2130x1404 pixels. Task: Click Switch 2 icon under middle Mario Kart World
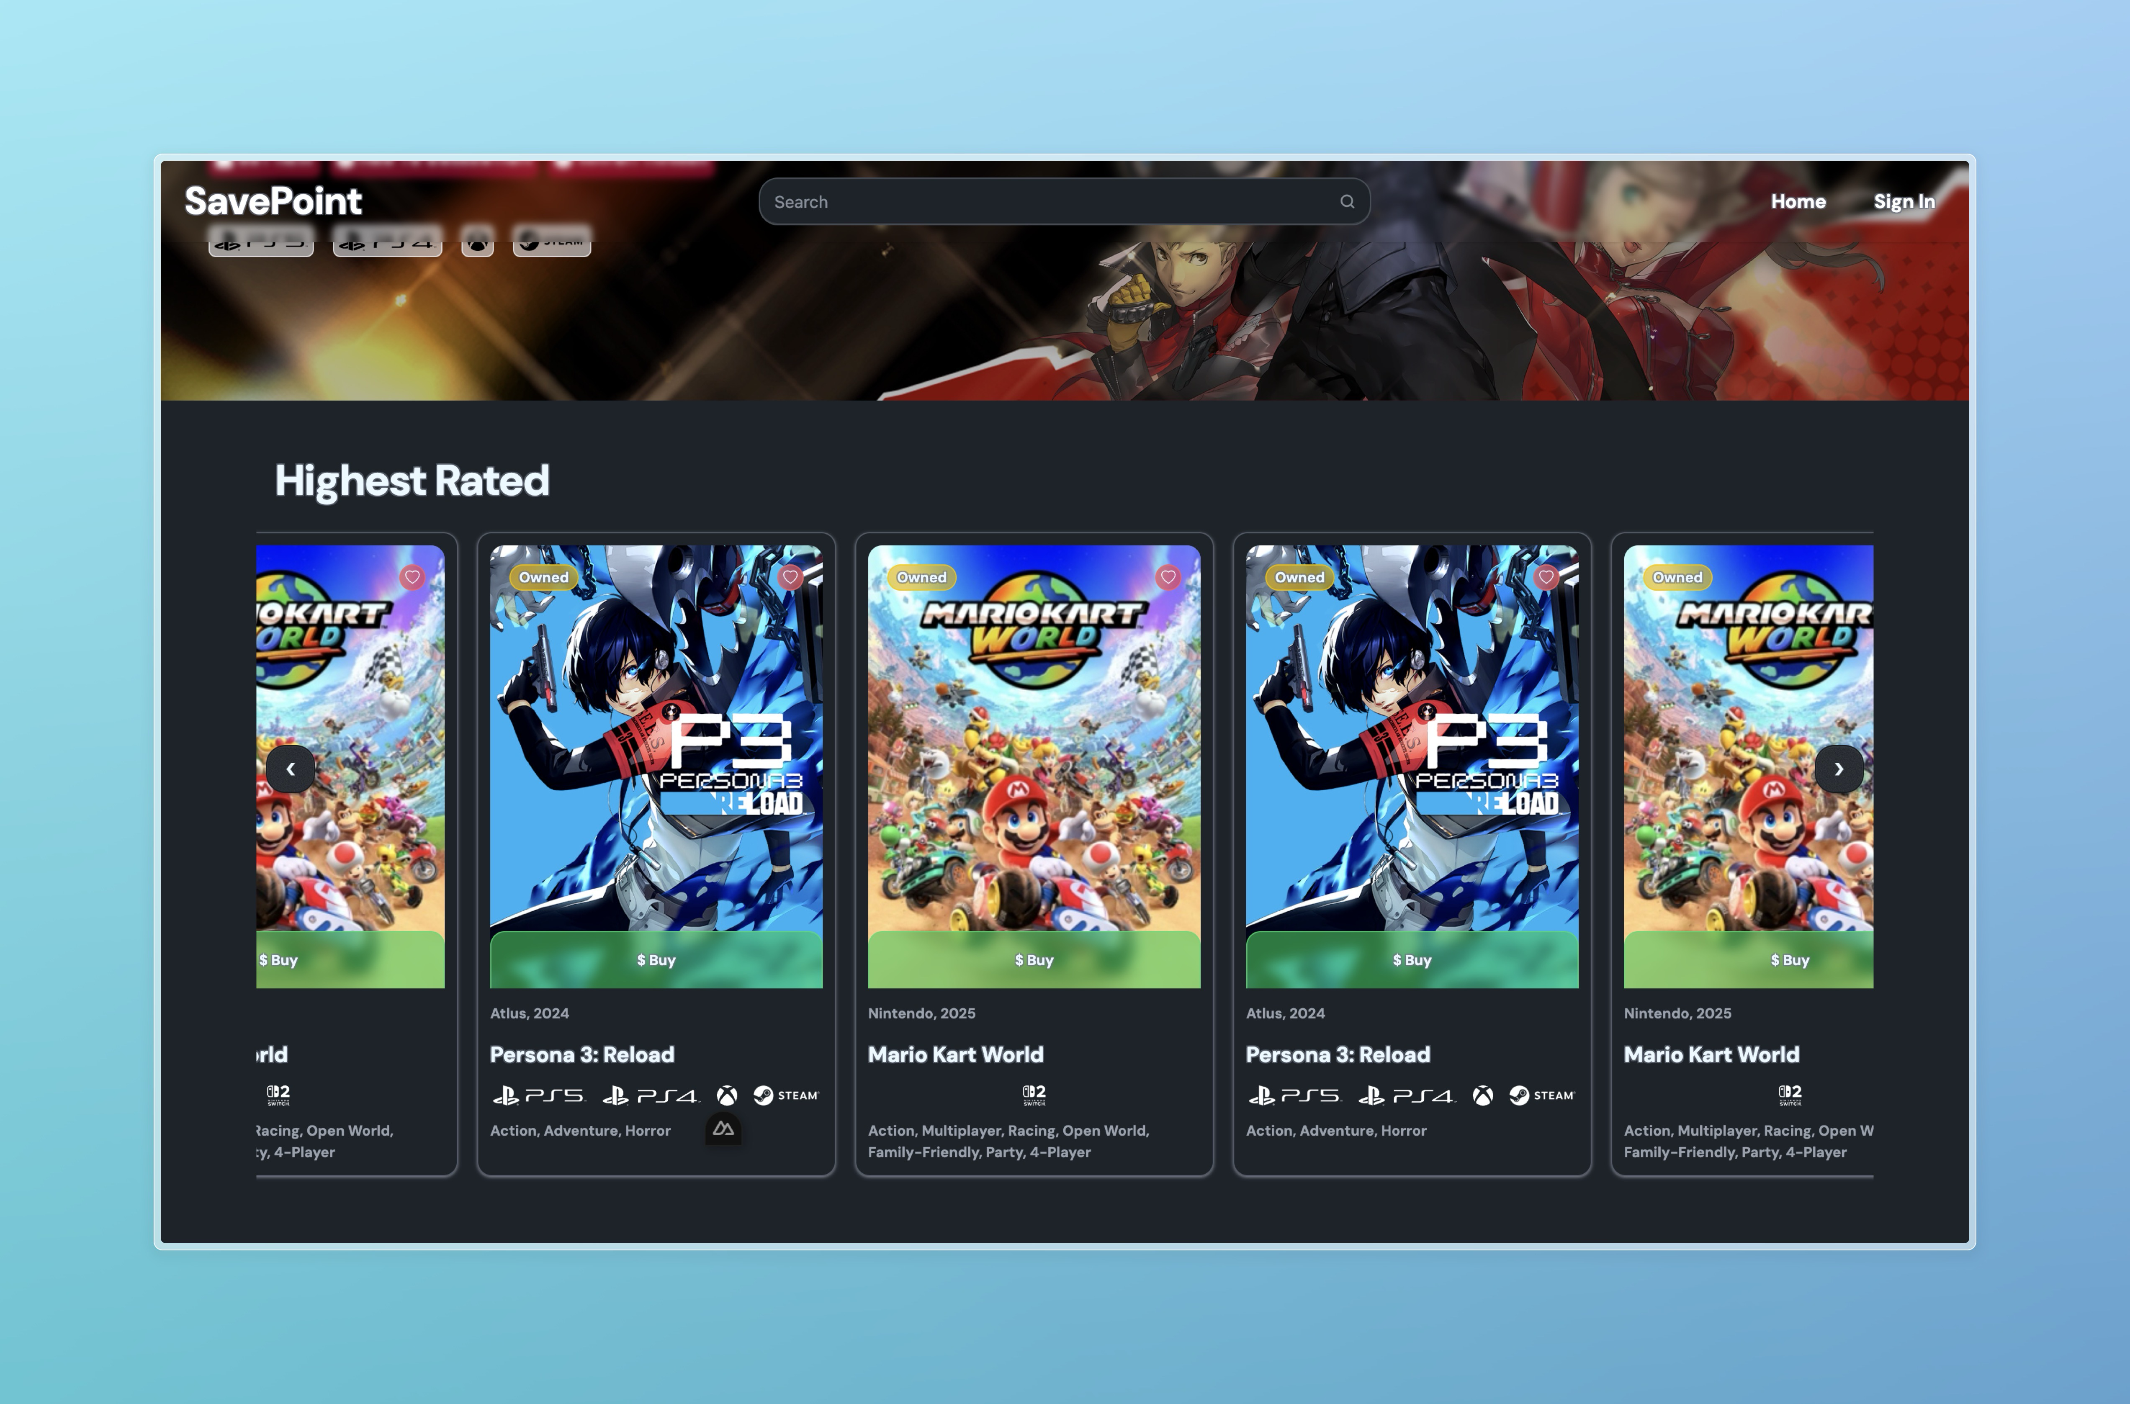1034,1094
